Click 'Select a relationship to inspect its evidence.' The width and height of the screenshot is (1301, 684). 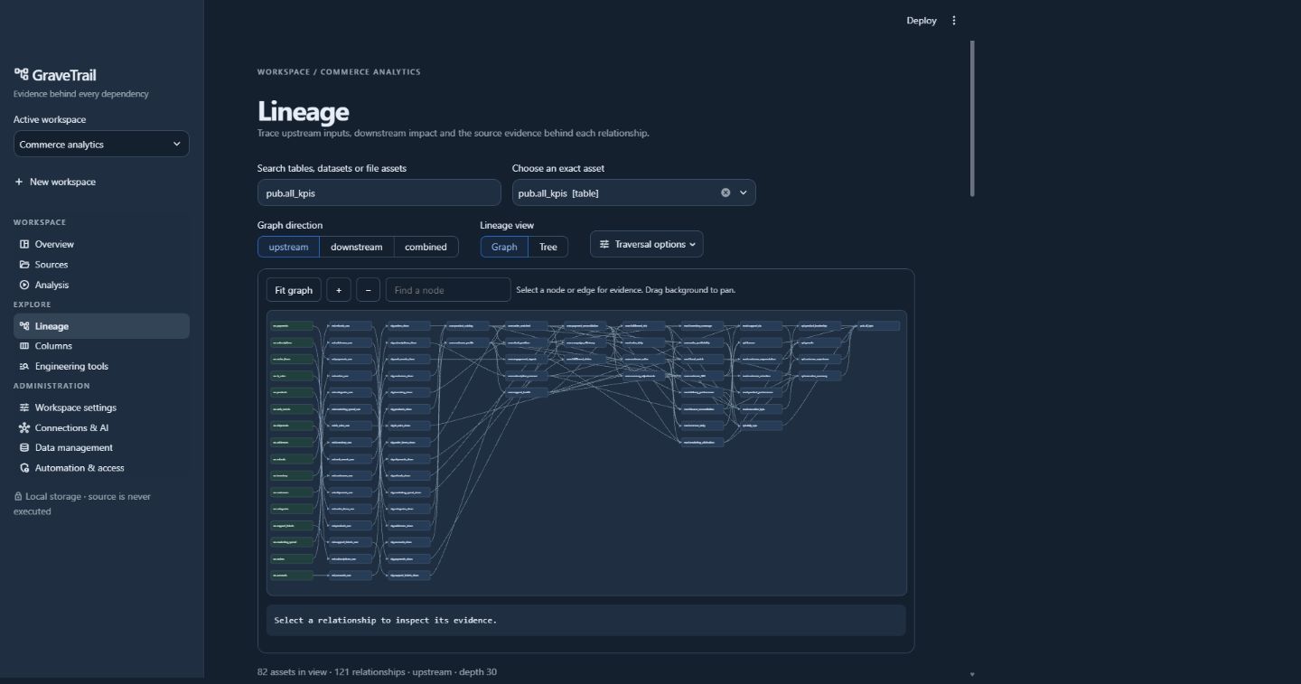click(x=386, y=620)
